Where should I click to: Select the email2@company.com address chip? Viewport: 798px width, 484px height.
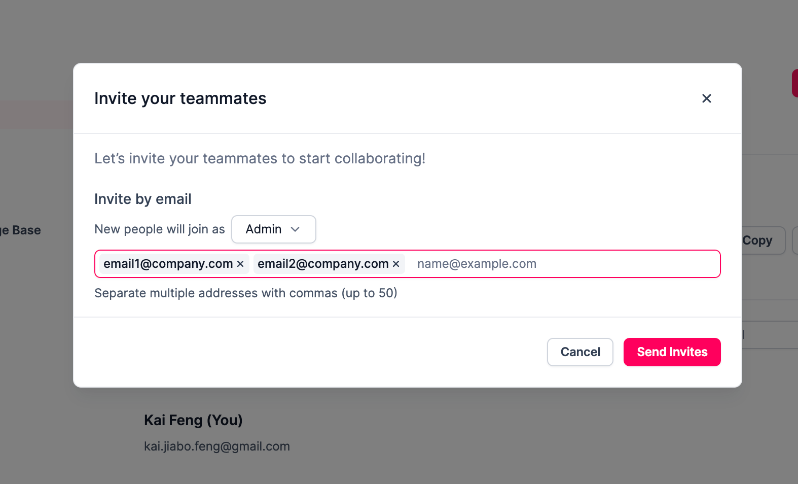[323, 264]
